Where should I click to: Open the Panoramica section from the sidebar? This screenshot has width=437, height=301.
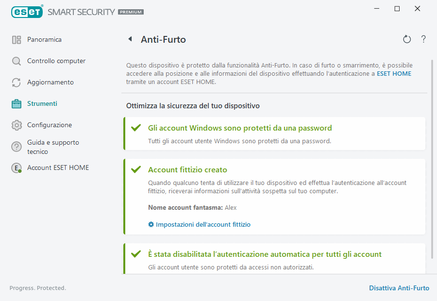point(44,39)
